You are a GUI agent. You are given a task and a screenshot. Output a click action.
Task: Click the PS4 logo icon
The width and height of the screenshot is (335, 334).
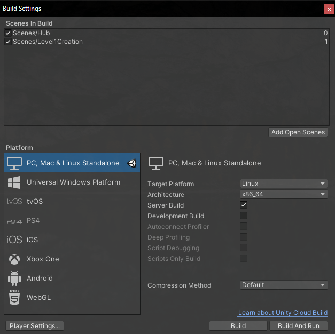14,221
